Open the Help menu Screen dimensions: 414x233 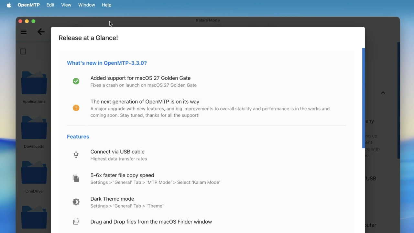(x=106, y=5)
